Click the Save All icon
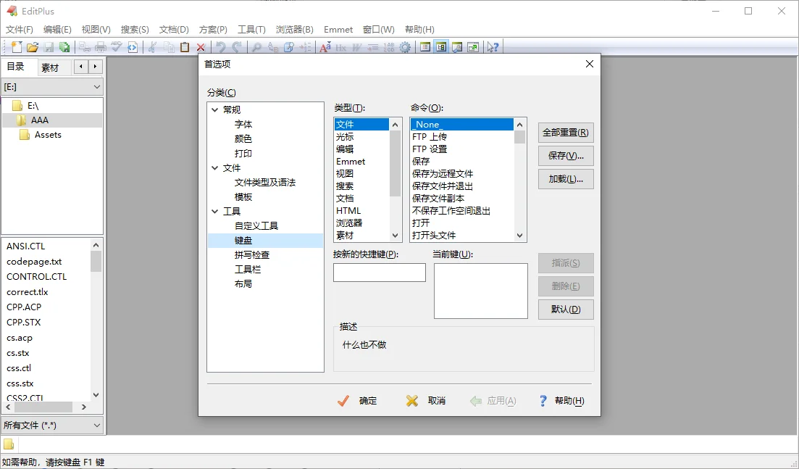Image resolution: width=799 pixels, height=469 pixels. (64, 47)
